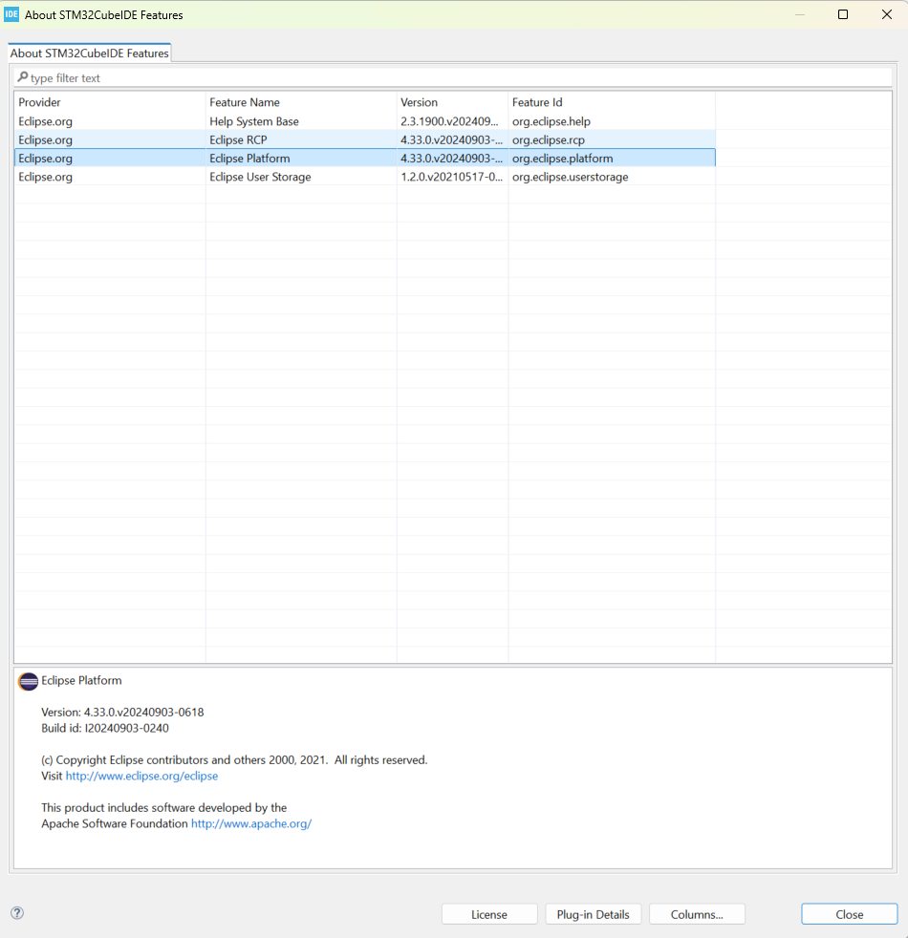Screen dimensions: 908x938
Task: Click the org.eclipse.platform feature id
Action: pyautogui.click(x=563, y=159)
